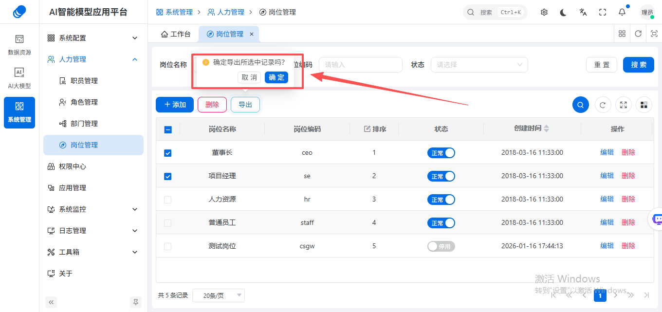Select the 系统管理 sidebar section
Image resolution: width=662 pixels, height=312 pixels.
coord(19,112)
